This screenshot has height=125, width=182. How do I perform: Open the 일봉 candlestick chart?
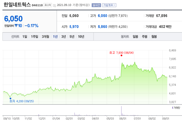(x=135, y=37)
